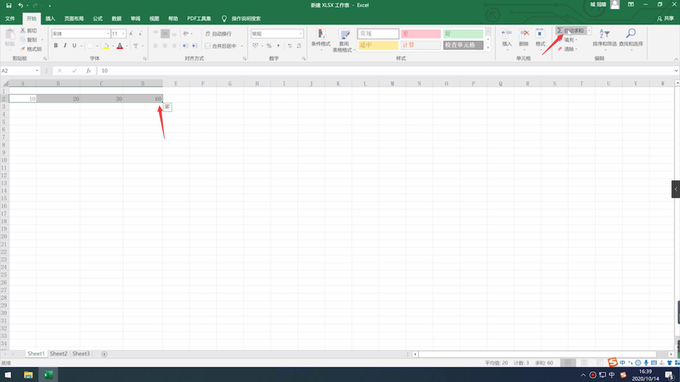Screen dimensions: 680x382
Task: Toggle italic formatting
Action: (x=65, y=46)
